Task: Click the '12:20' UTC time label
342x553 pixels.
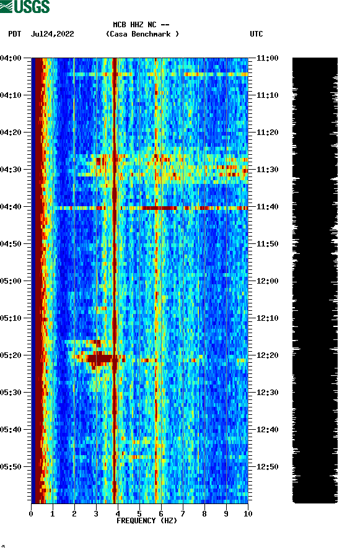Action: (x=268, y=355)
